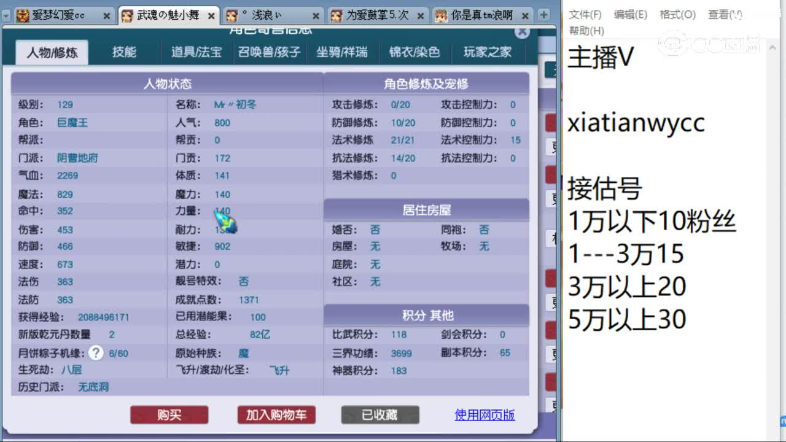786x442 pixels.
Task: Switch to the 为爱鼓掌5.次 browser tab
Action: tap(377, 16)
